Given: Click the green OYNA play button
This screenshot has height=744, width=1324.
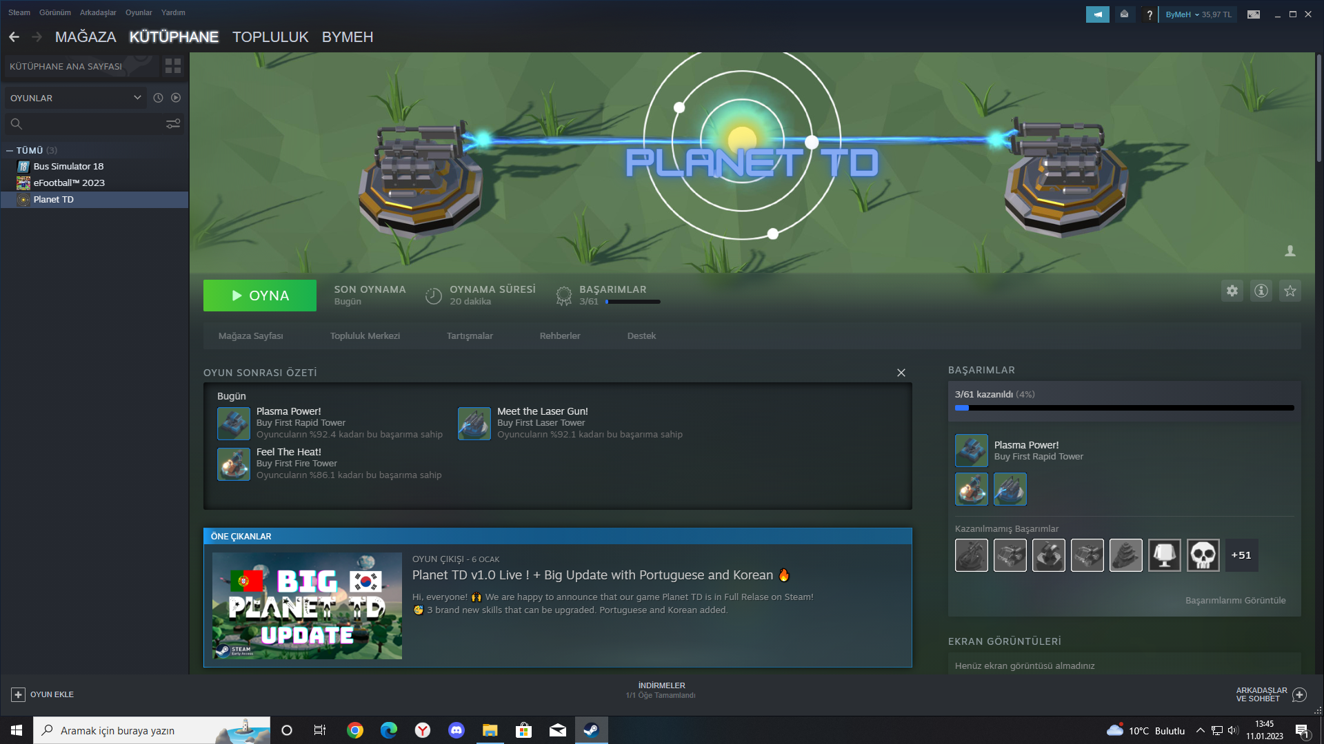Looking at the screenshot, I should [260, 296].
